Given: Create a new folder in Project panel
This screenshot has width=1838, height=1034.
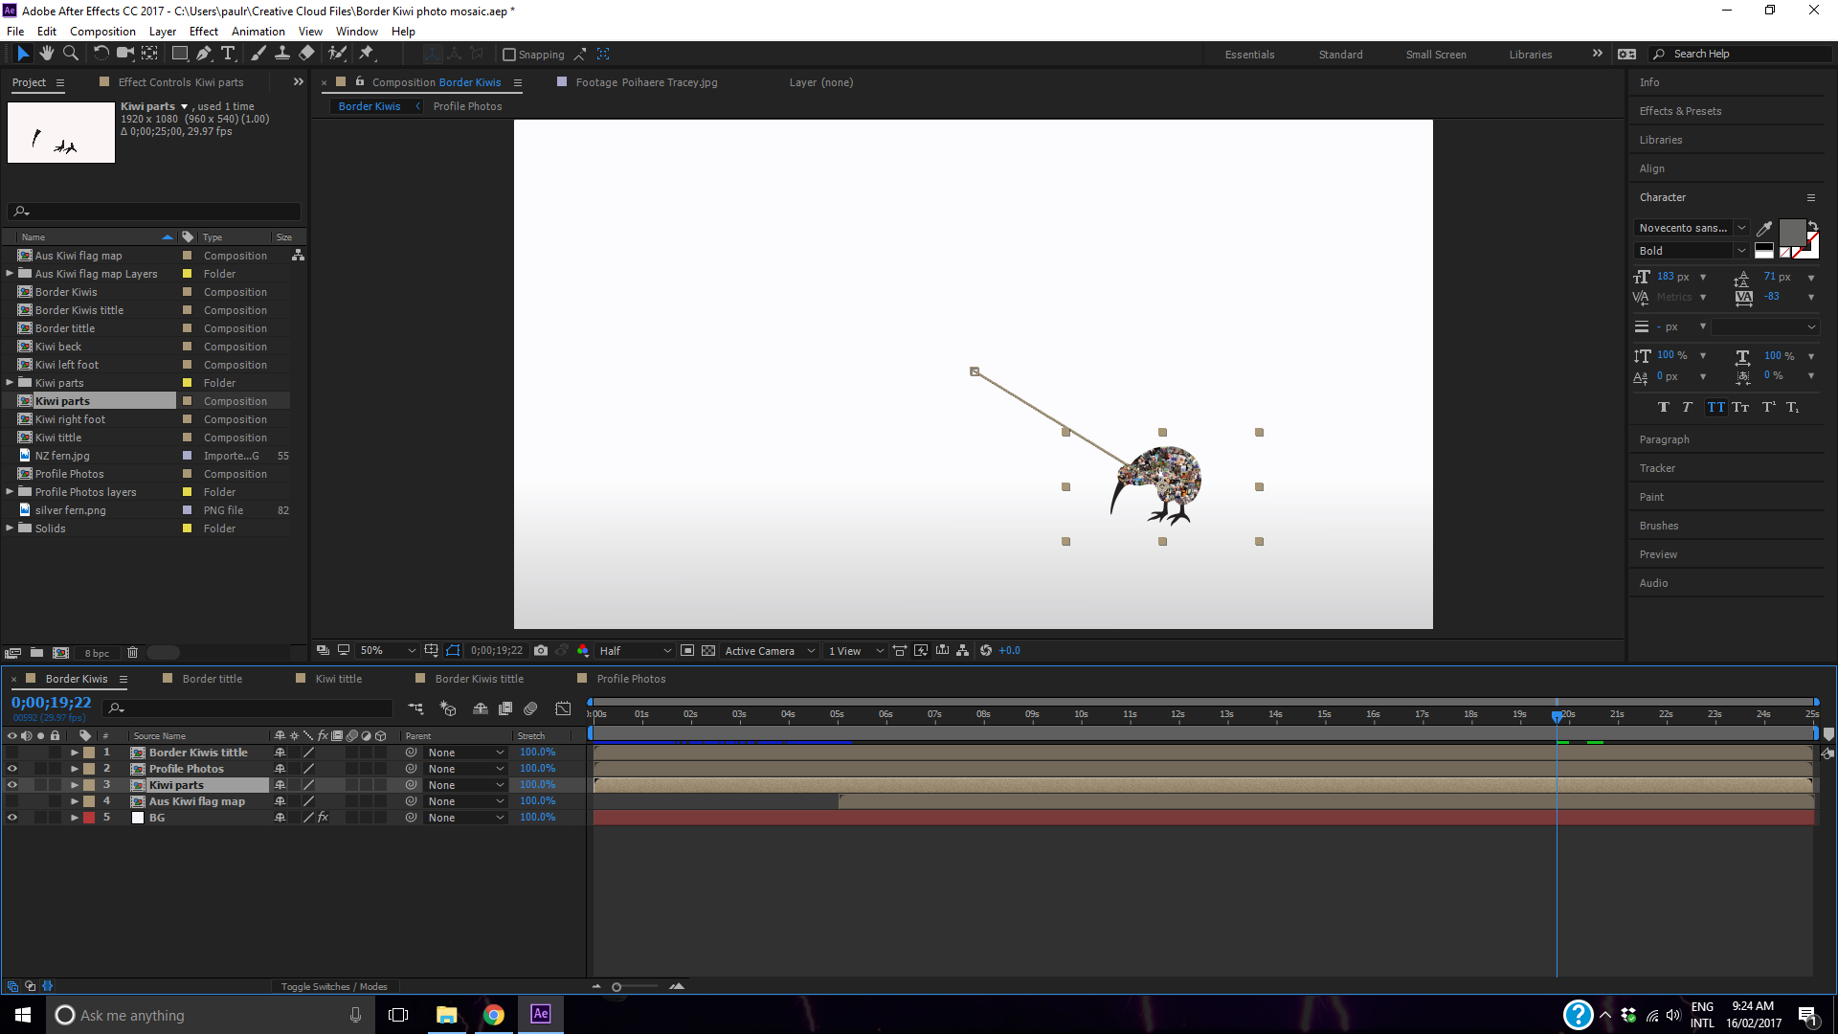Looking at the screenshot, I should 36,653.
